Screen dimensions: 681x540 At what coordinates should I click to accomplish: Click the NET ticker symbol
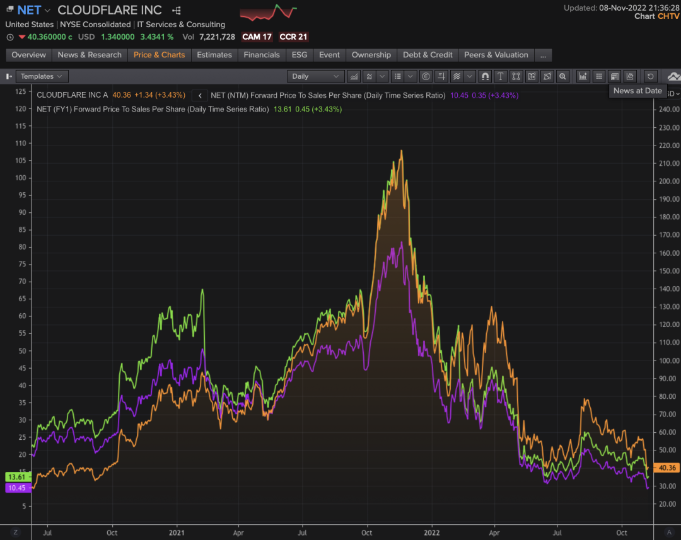point(29,10)
